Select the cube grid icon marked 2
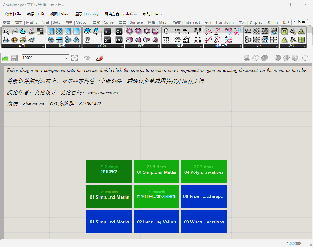313x247 pixels. coord(274,31)
